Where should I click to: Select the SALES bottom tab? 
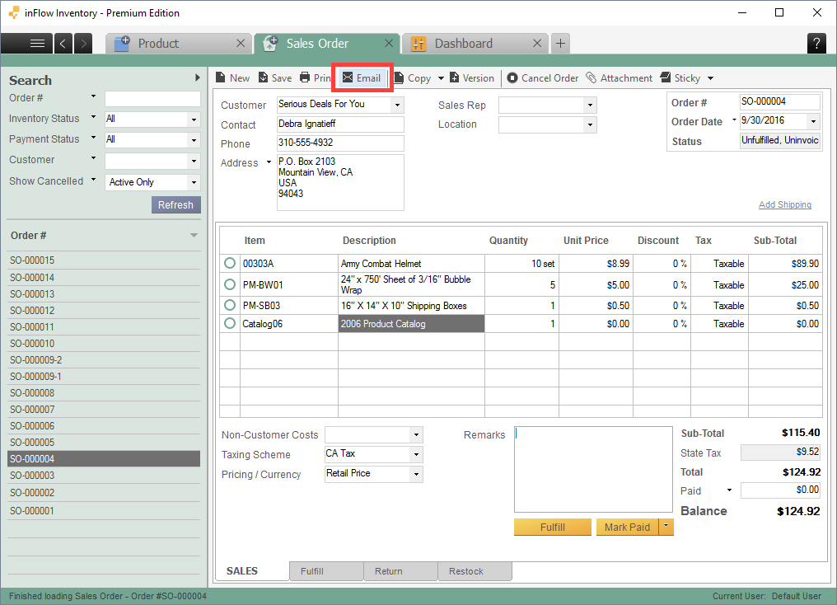point(242,571)
